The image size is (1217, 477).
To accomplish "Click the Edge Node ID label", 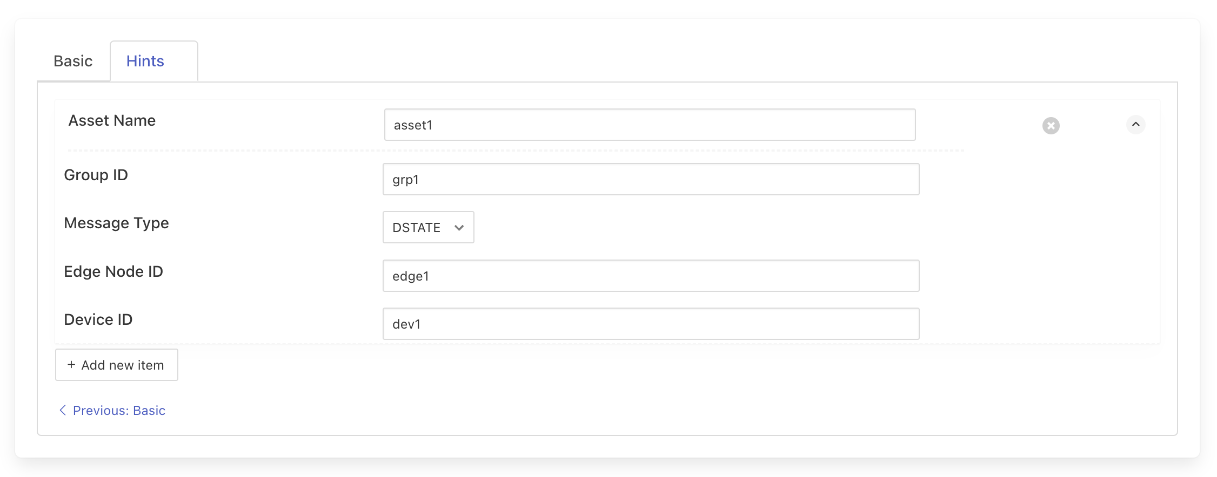I will click(x=113, y=271).
